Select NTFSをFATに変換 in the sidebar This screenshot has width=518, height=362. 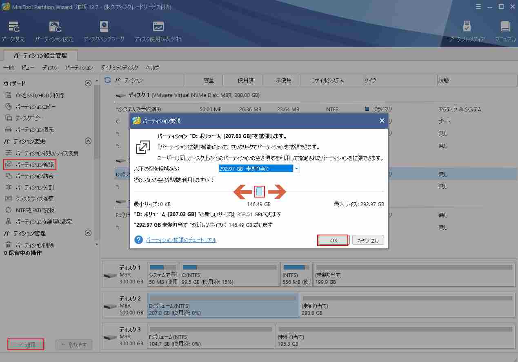tap(35, 210)
